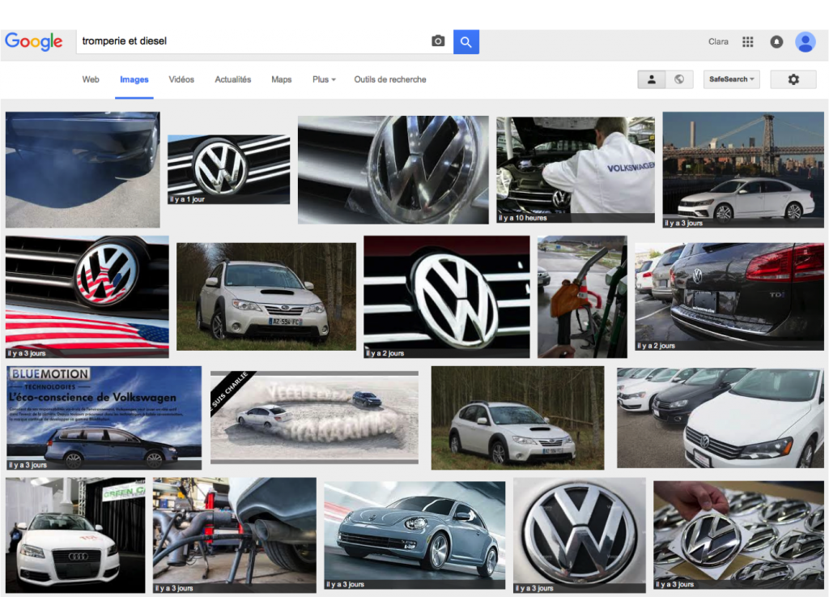The image size is (829, 597).
Task: Open VW logo with American flag image
Action: tap(87, 296)
